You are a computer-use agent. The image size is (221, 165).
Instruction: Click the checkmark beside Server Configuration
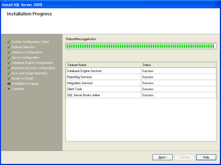(x=9, y=57)
